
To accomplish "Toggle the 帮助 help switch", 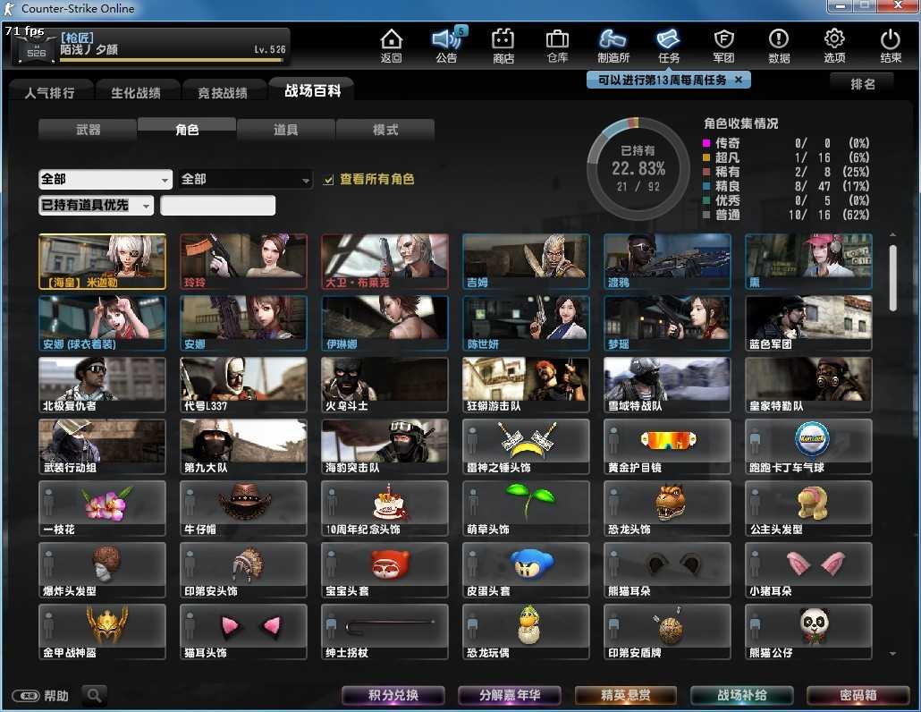I will point(26,696).
